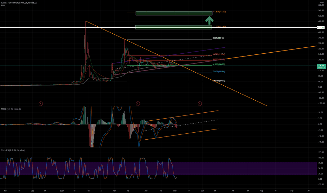Click the Aug label on time axis
Image resolution: width=327 pixels, height=193 pixels.
(261, 191)
